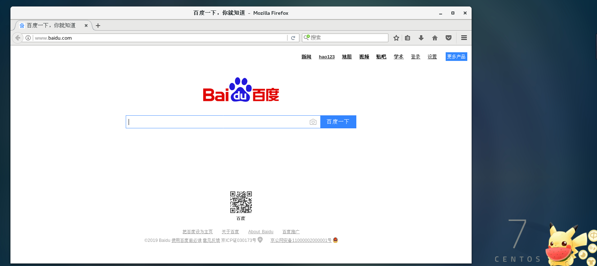Open the 地图 link

coord(347,57)
